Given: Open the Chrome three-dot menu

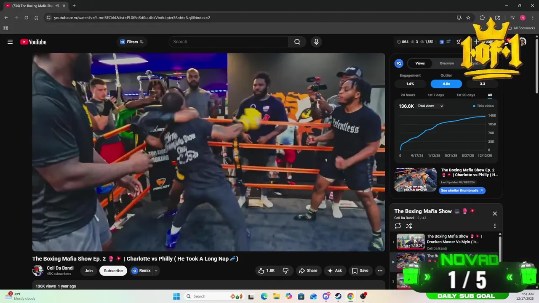Looking at the screenshot, I should click(x=532, y=18).
